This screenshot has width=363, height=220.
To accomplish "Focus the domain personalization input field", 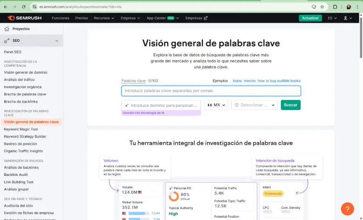I will [x=161, y=105].
